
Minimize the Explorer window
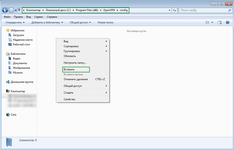coord(214,4)
